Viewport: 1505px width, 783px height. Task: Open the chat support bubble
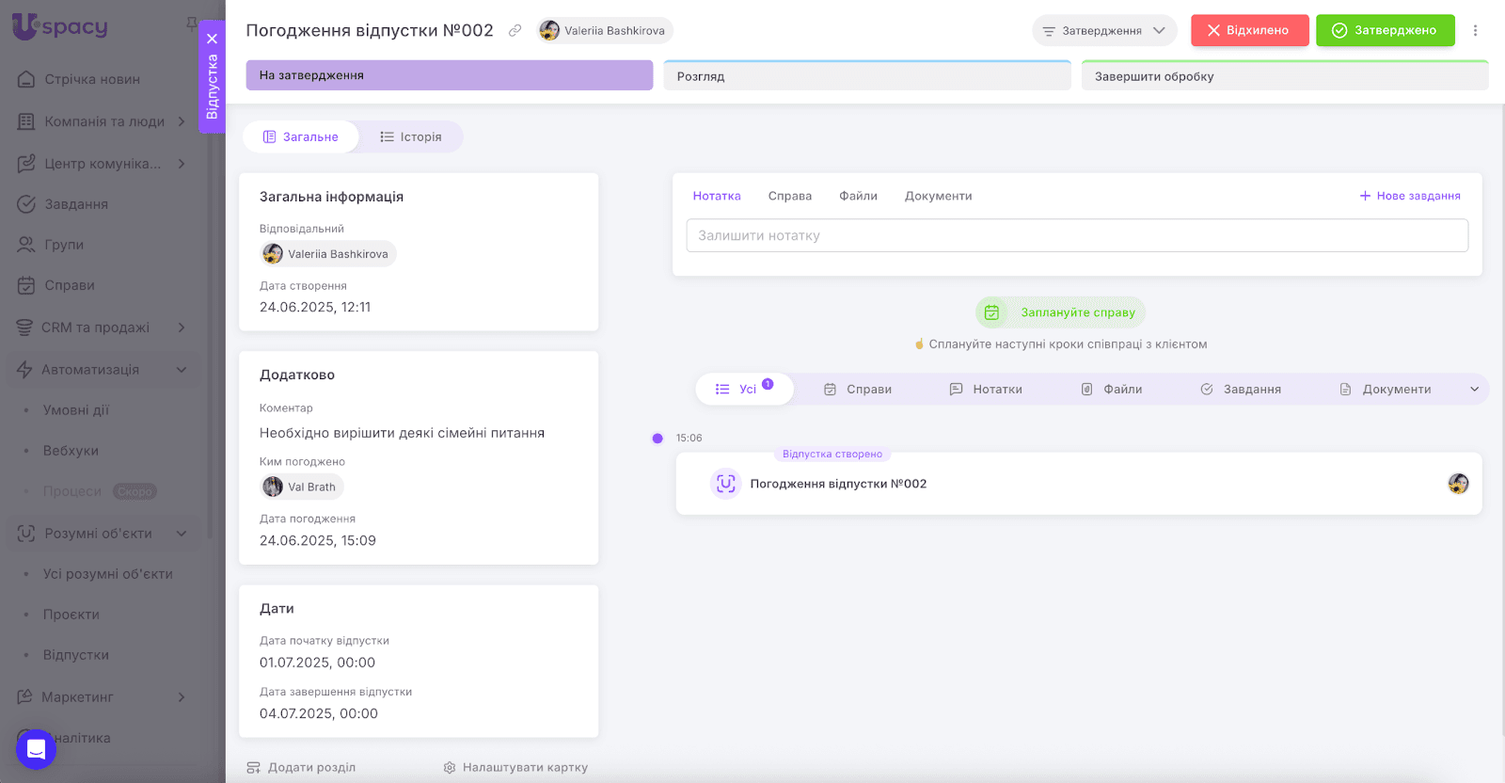pyautogui.click(x=36, y=749)
